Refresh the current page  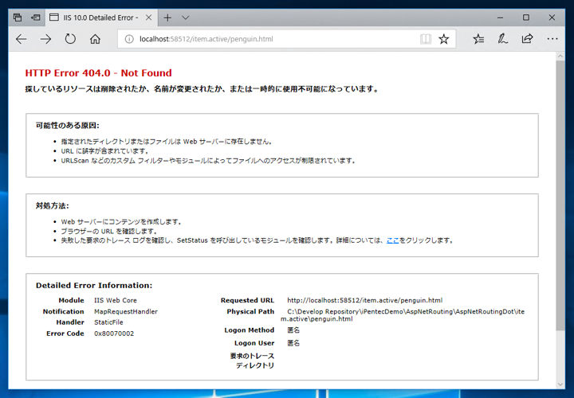click(x=70, y=39)
